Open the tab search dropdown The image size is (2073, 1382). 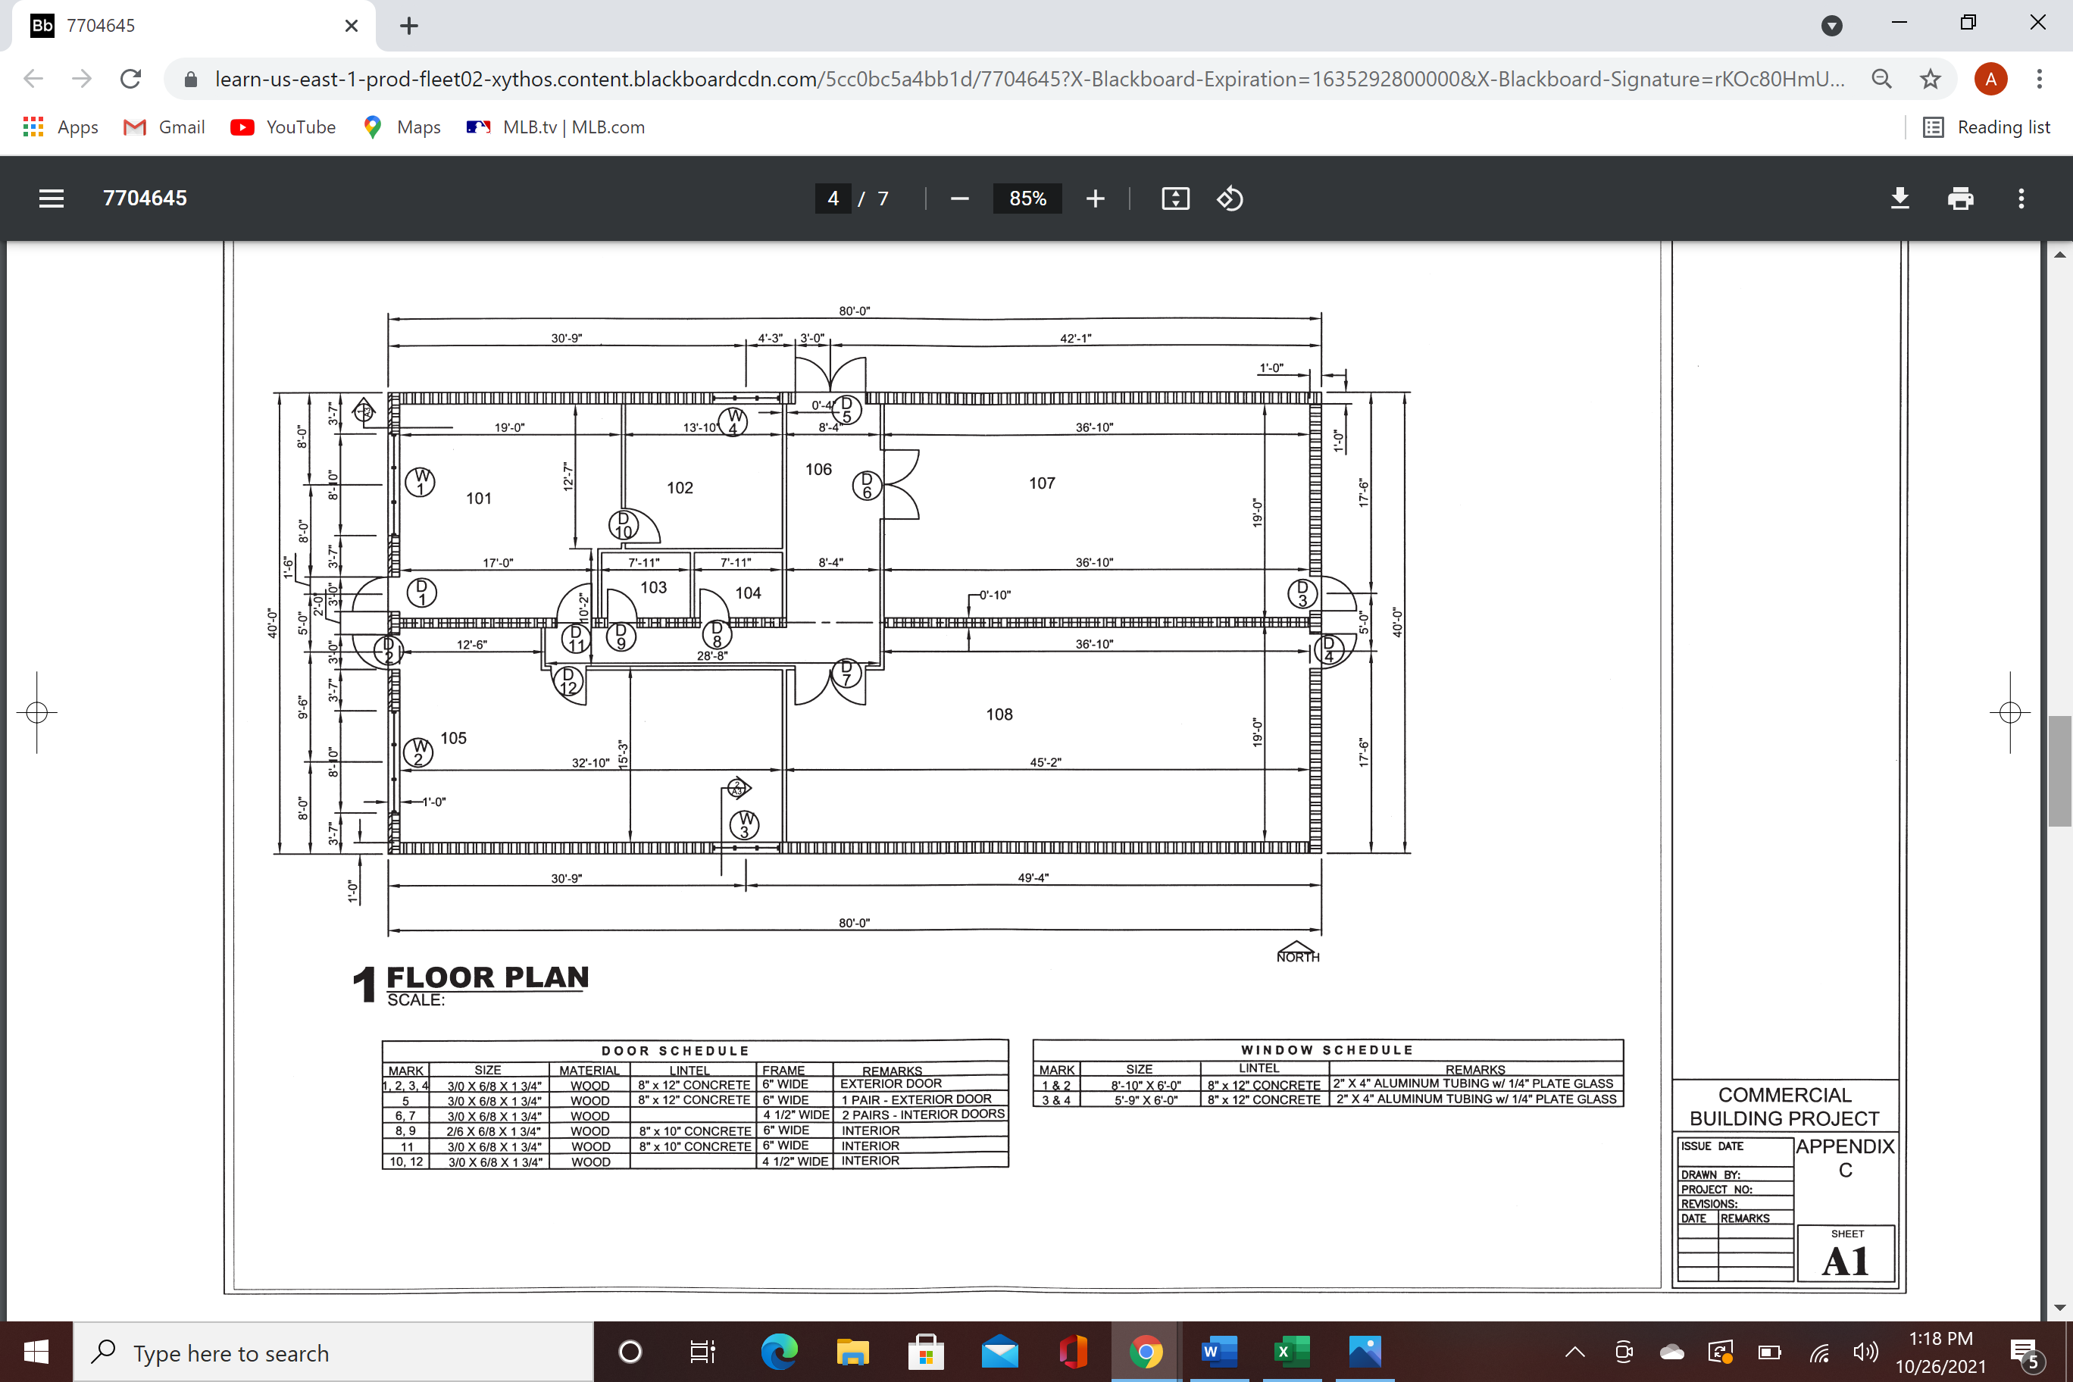pos(1831,26)
